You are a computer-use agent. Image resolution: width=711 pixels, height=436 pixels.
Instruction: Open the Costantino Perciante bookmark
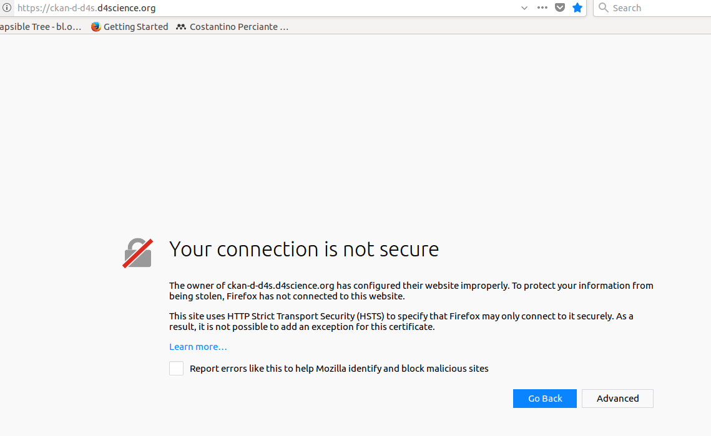point(232,27)
